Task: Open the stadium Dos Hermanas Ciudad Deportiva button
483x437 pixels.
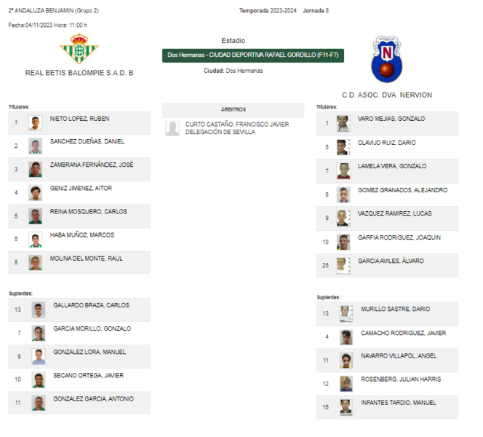Action: tap(253, 55)
